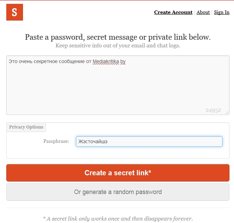The image size is (234, 223).
Task: Click the Passphrase field label
Action: tap(56, 141)
